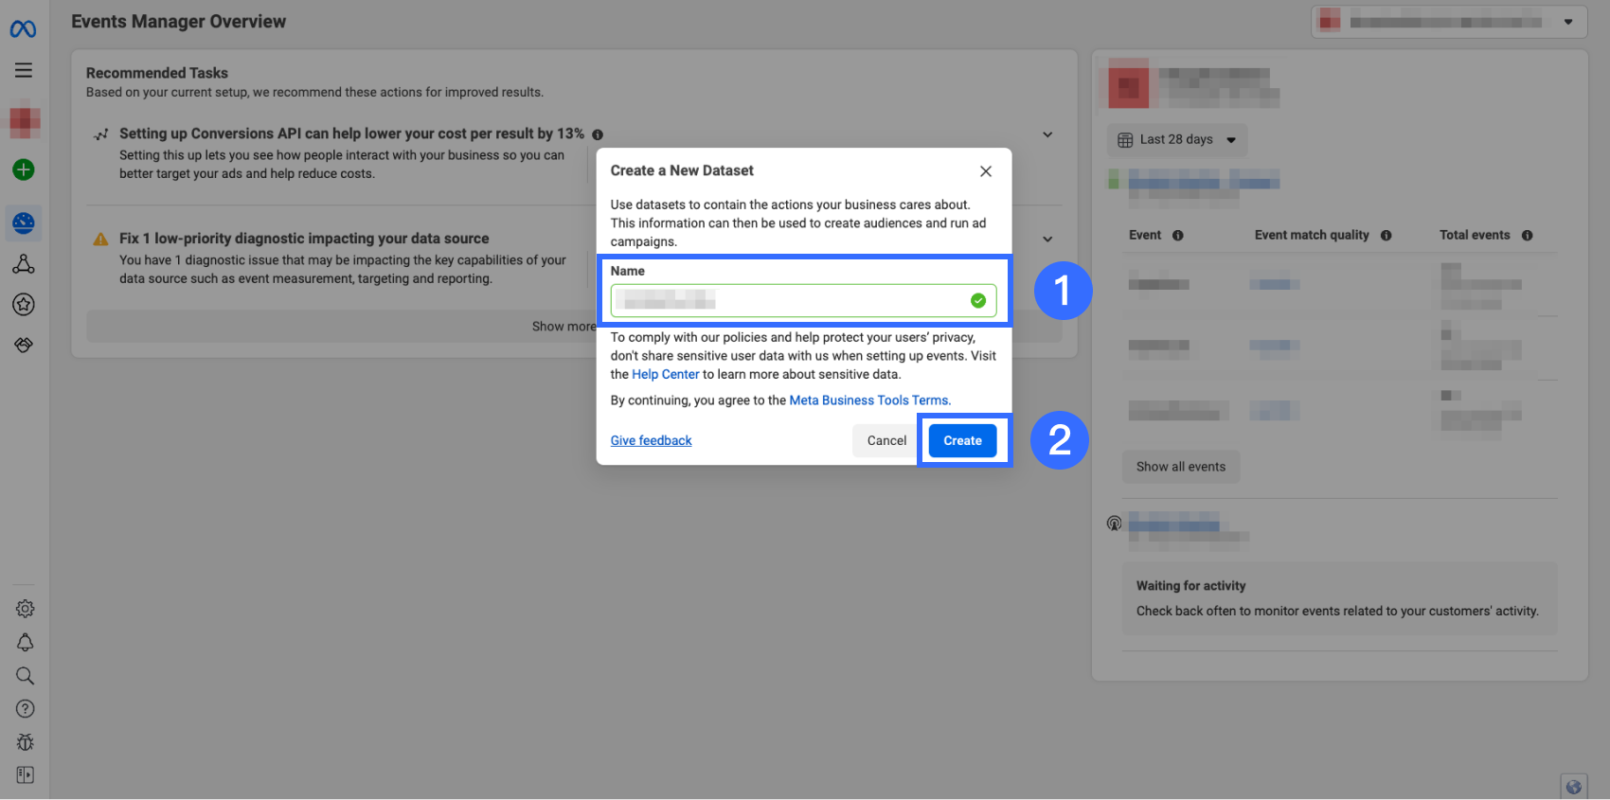Image resolution: width=1610 pixels, height=800 pixels.
Task: Open the hamburger menu in sidebar
Action: pos(24,70)
